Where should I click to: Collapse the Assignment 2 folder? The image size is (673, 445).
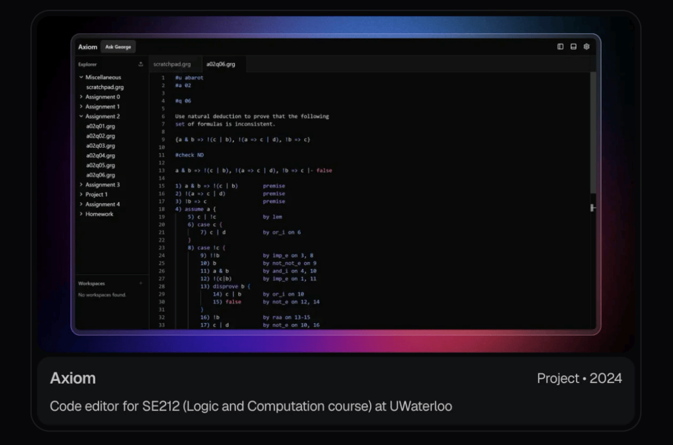pyautogui.click(x=100, y=116)
